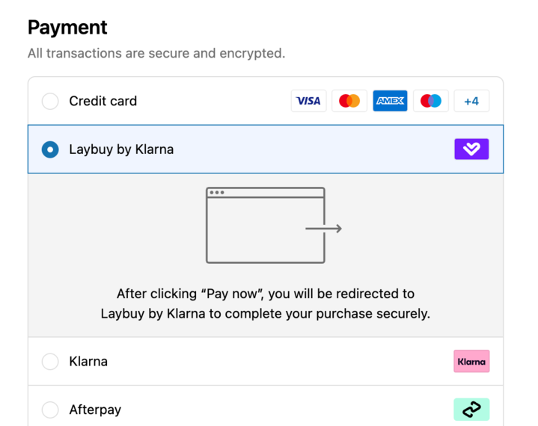Click the Afterpay payment option label
Viewport: 538px width, 426px height.
(x=95, y=410)
